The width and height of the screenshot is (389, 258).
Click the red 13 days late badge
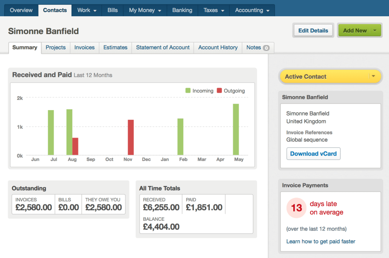(296, 208)
